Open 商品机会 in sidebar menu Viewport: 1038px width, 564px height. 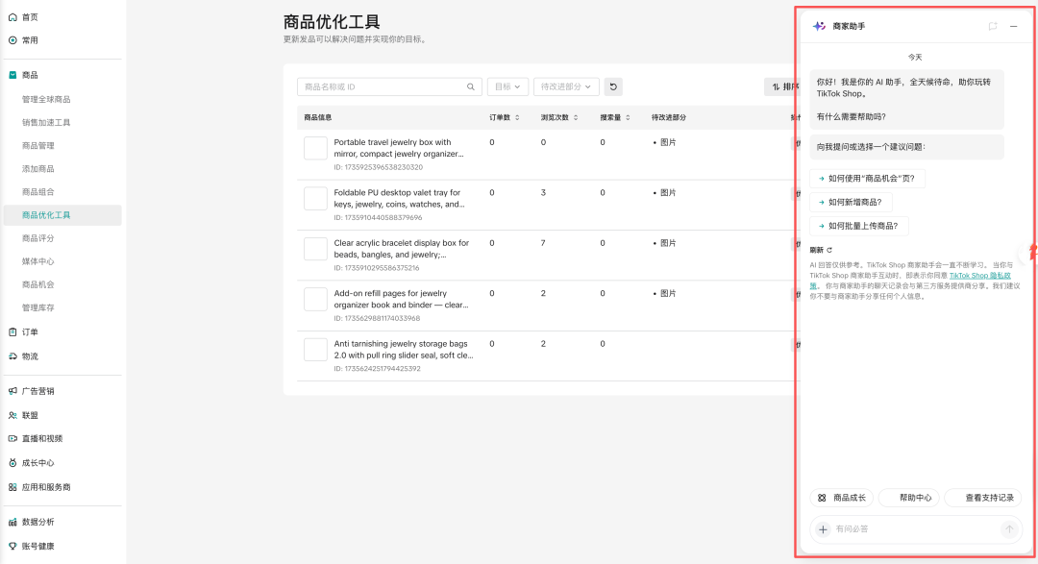click(x=38, y=284)
